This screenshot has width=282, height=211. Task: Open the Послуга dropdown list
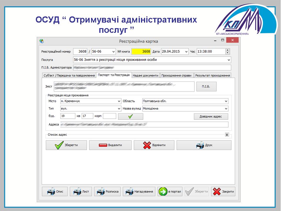229,60
